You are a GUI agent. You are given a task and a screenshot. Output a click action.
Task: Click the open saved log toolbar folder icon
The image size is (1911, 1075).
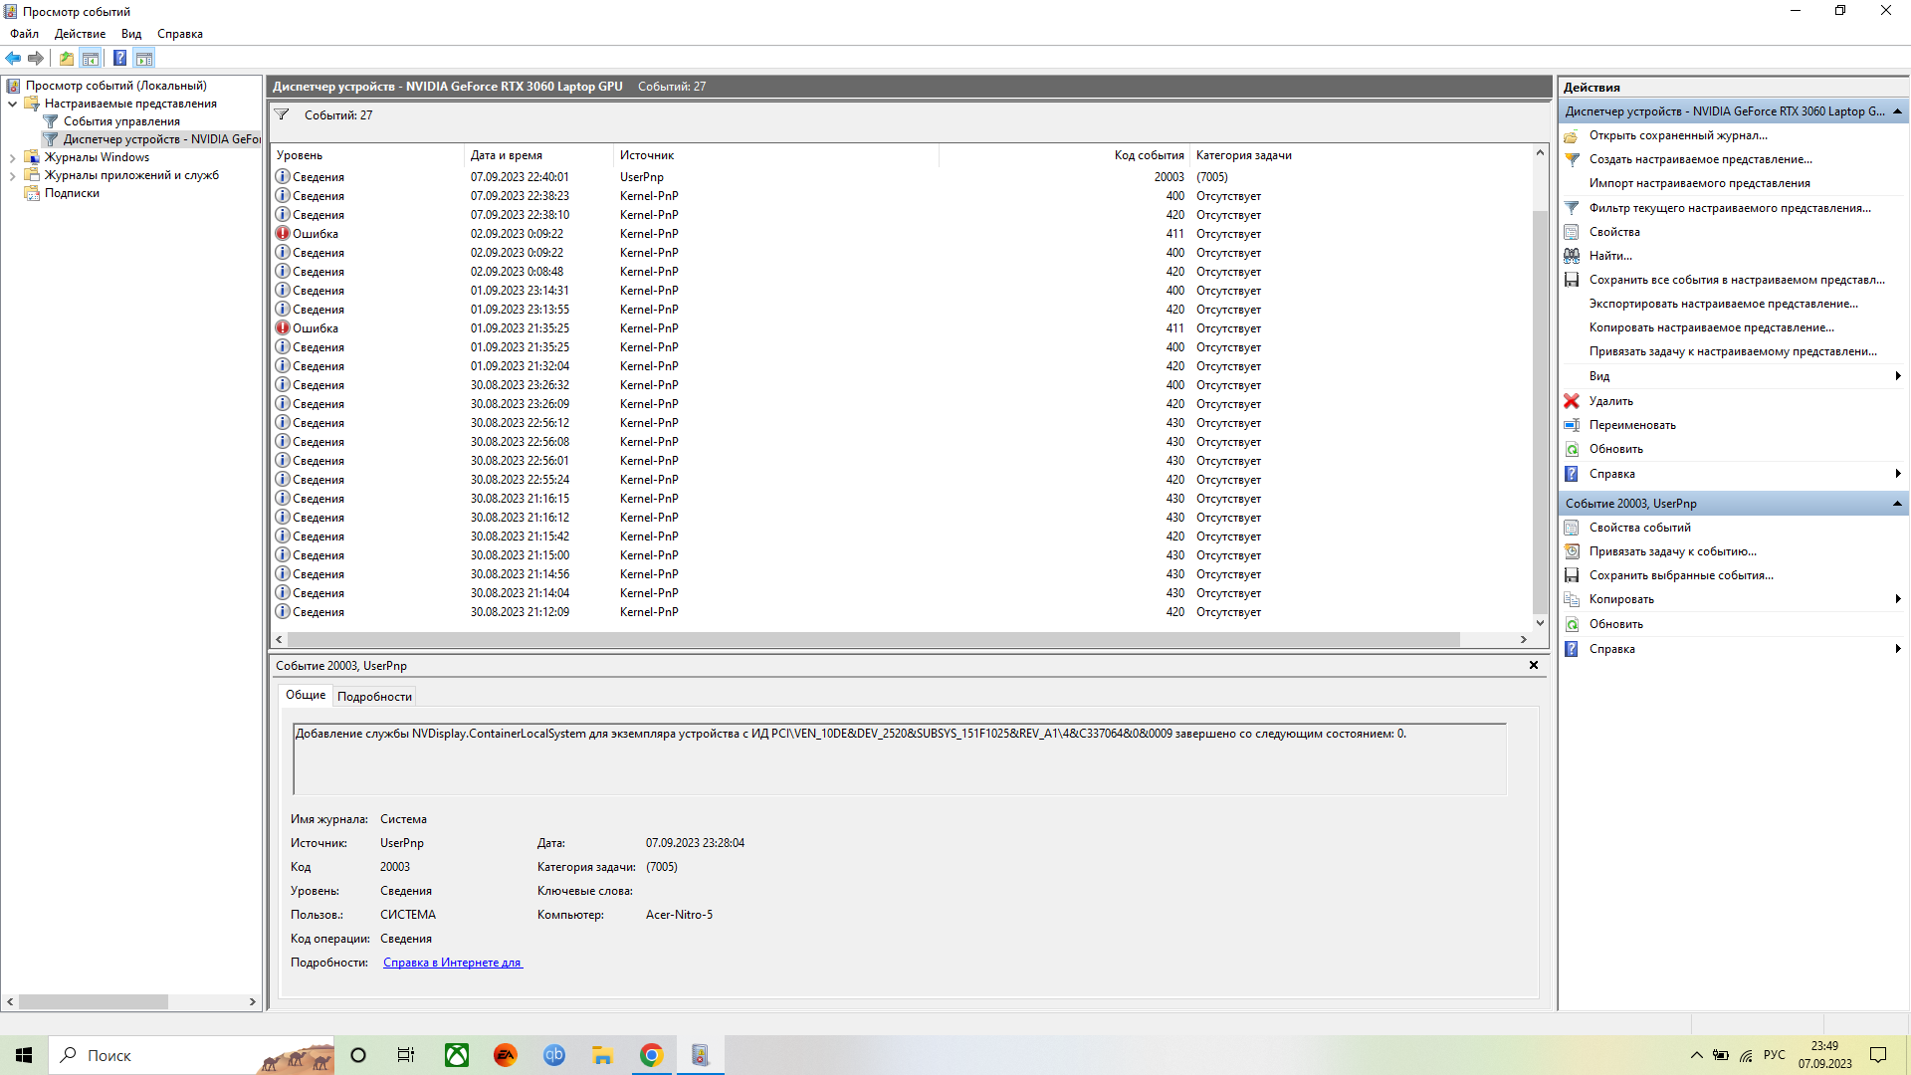(66, 58)
